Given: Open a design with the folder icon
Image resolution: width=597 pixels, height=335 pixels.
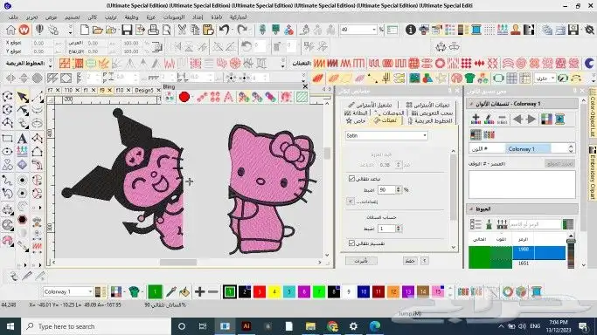Looking at the screenshot, I should pyautogui.click(x=98, y=30).
